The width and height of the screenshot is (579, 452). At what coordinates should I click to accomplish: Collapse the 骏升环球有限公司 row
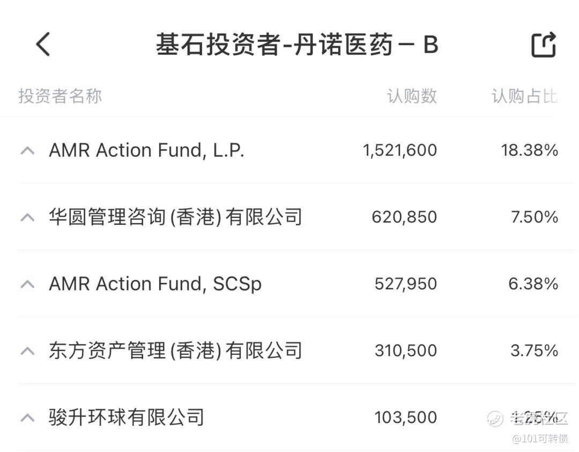[x=27, y=418]
